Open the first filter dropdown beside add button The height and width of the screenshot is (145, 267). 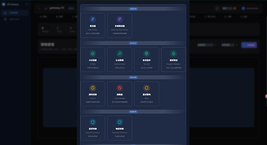(x=207, y=45)
